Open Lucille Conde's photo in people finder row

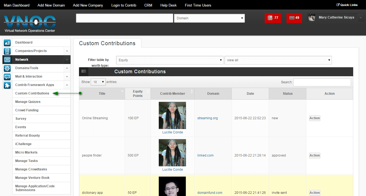point(172,153)
